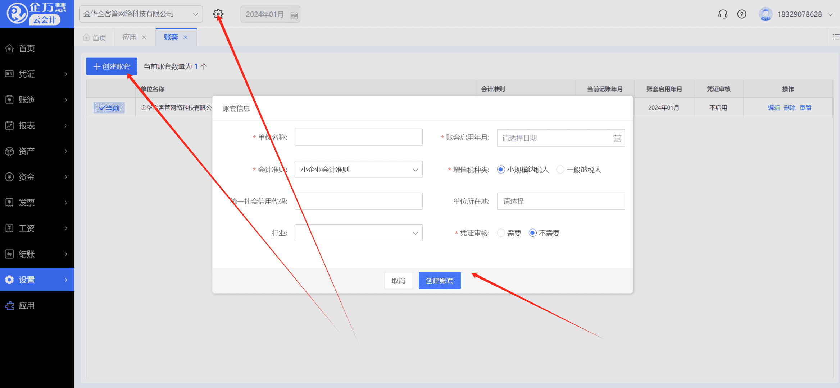Click the 单位名称 input field
This screenshot has height=388, width=840.
click(x=358, y=137)
